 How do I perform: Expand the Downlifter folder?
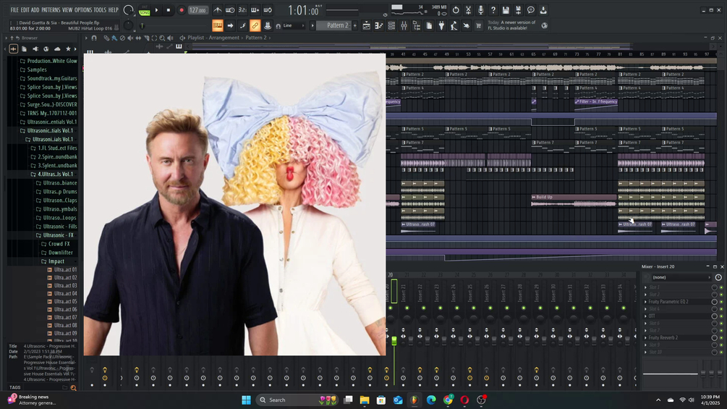tap(60, 253)
